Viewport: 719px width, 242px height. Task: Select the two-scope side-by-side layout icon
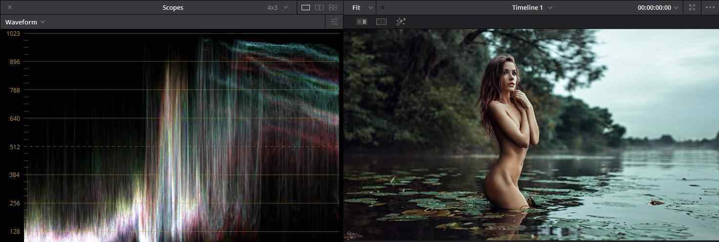tap(319, 7)
